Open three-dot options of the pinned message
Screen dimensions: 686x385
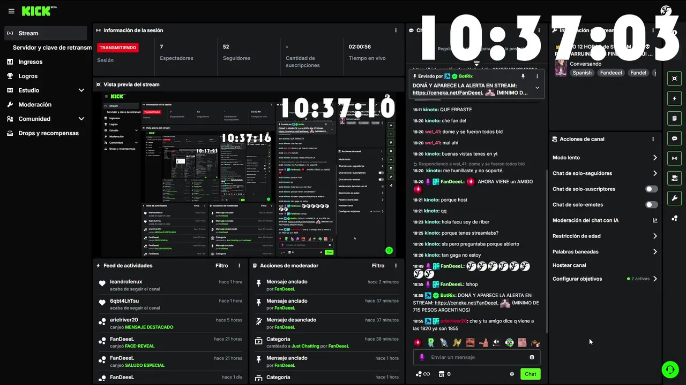pyautogui.click(x=538, y=76)
